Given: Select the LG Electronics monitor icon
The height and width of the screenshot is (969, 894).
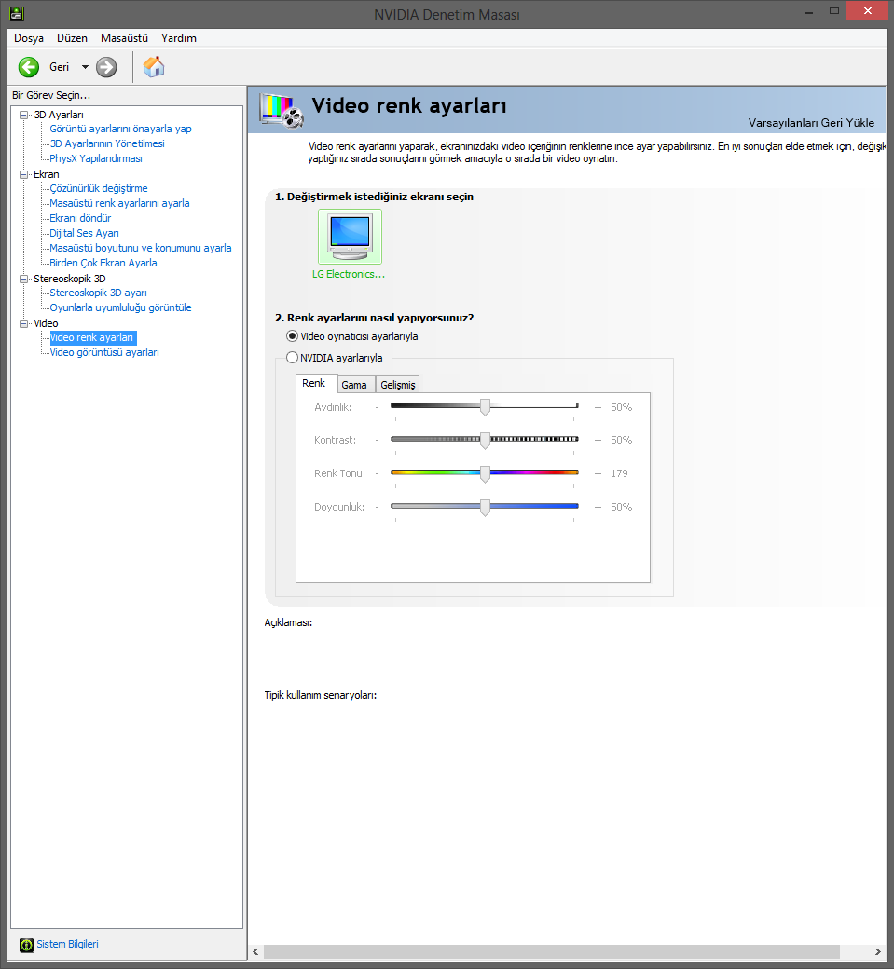Looking at the screenshot, I should 350,237.
